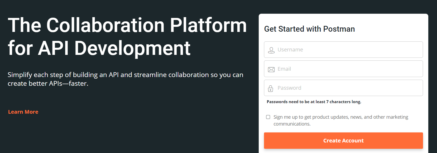Tick the marketing communications checkbox
This screenshot has height=153, width=437.
tap(268, 117)
